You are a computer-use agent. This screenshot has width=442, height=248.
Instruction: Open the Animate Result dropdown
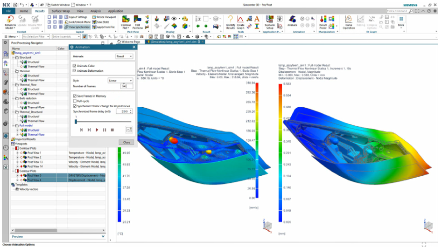coord(124,56)
